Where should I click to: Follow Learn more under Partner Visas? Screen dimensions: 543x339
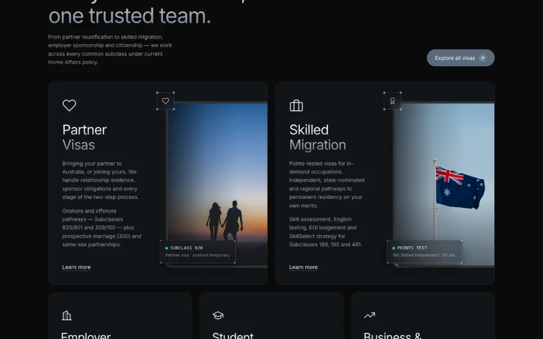[x=76, y=267]
